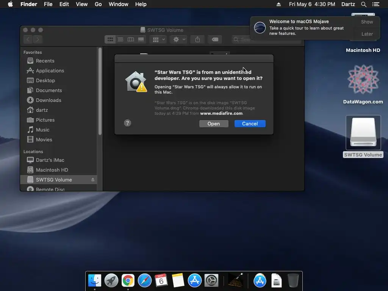This screenshot has height=291, width=388.
Task: Open Applications folder stack in Dock
Action: click(260, 281)
